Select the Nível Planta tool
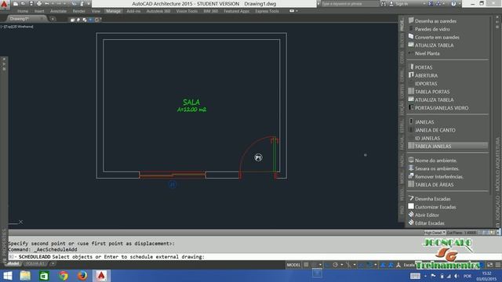The image size is (502, 282). click(x=427, y=53)
